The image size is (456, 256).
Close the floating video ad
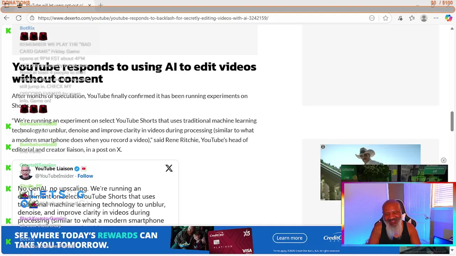(444, 160)
